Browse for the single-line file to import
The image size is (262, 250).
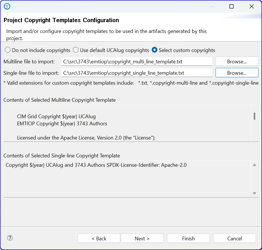[x=237, y=73]
